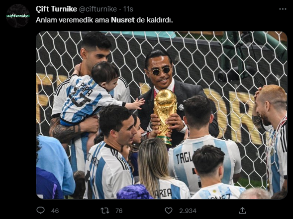Viewport: 293px width, 219px height.
Task: Click the reply speech bubble icon
Action: (x=41, y=211)
